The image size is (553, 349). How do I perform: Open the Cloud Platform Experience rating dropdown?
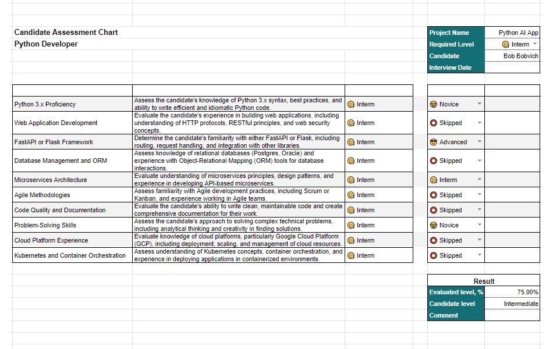(480, 240)
